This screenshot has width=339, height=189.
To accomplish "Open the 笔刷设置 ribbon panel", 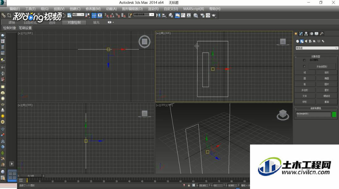I will tap(25, 28).
